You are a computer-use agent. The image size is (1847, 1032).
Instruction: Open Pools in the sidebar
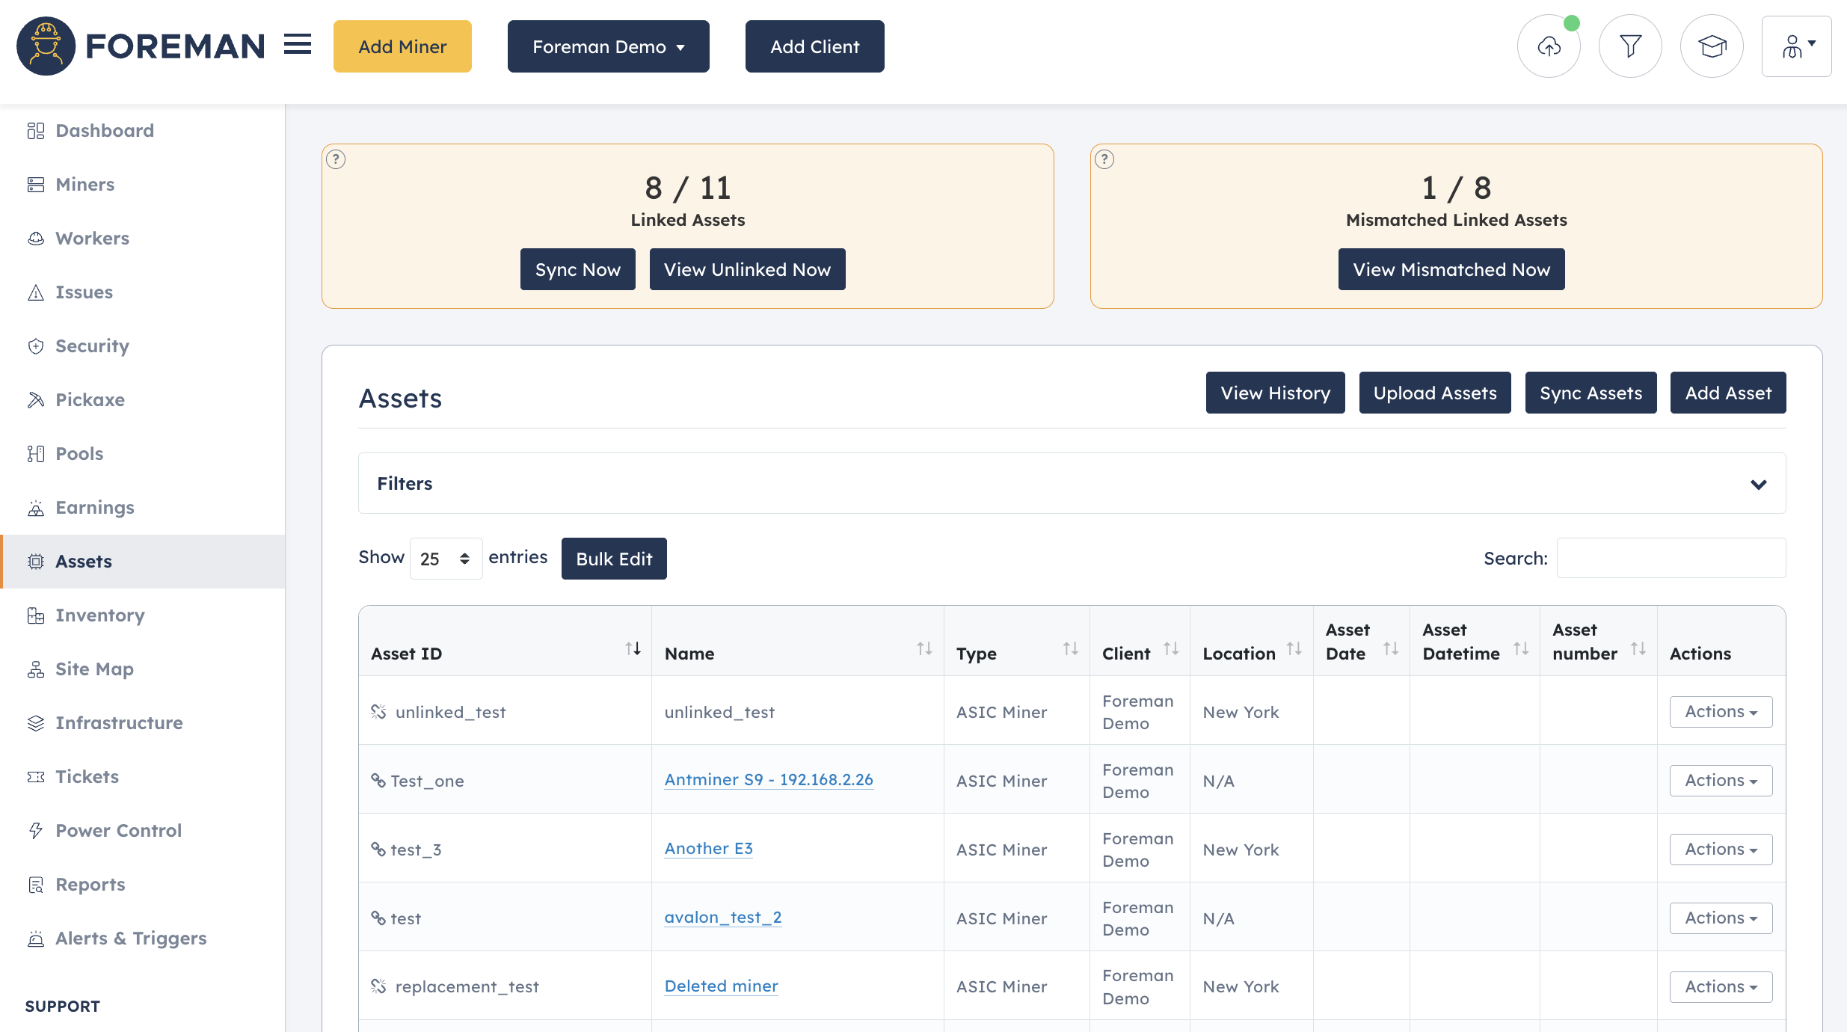pyautogui.click(x=142, y=454)
